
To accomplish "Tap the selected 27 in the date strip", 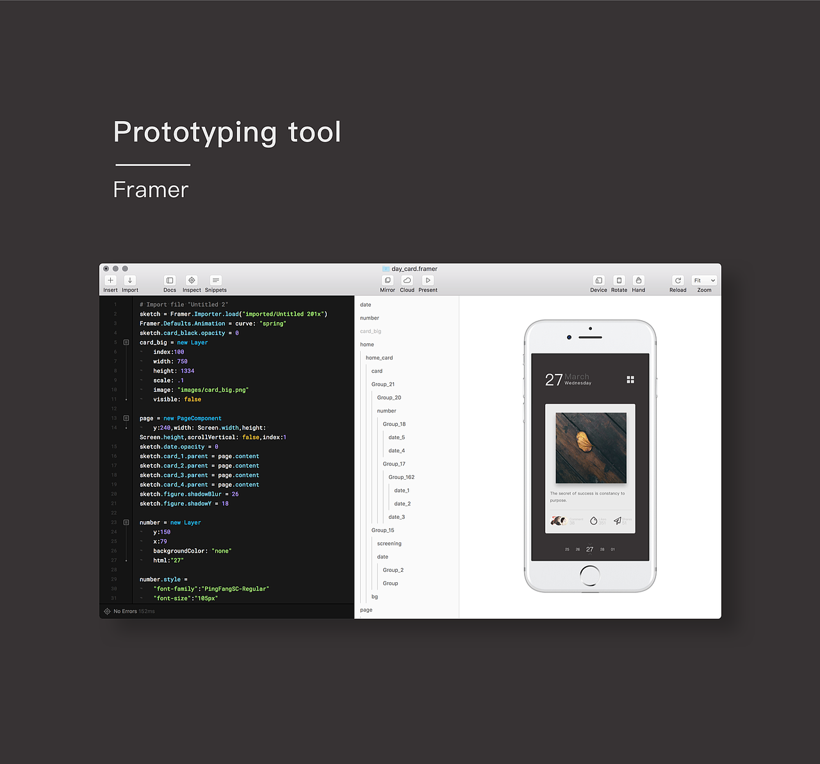I will pos(589,549).
